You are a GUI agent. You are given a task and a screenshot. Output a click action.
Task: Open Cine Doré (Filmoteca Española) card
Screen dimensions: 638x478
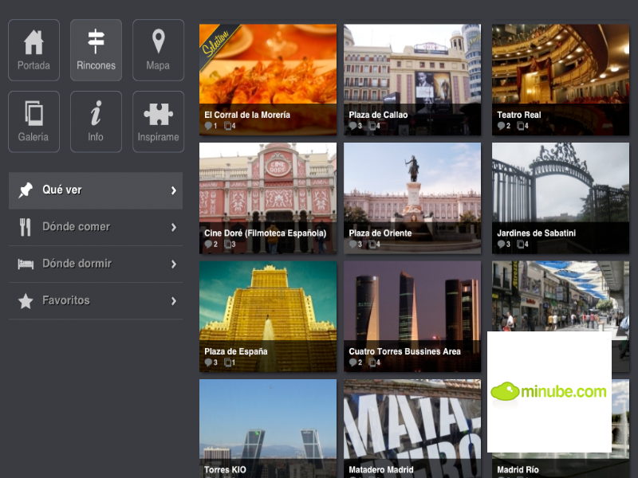[x=268, y=198]
